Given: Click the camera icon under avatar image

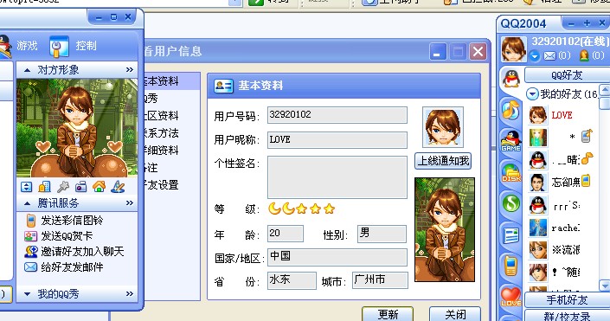Looking at the screenshot, I should click(81, 187).
